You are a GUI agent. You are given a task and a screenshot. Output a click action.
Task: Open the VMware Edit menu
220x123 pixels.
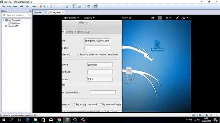(9, 6)
